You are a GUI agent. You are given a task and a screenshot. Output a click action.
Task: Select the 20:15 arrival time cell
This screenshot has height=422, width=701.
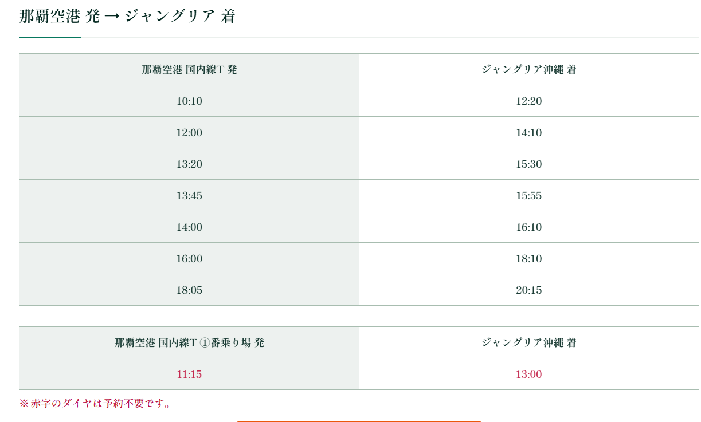(528, 290)
